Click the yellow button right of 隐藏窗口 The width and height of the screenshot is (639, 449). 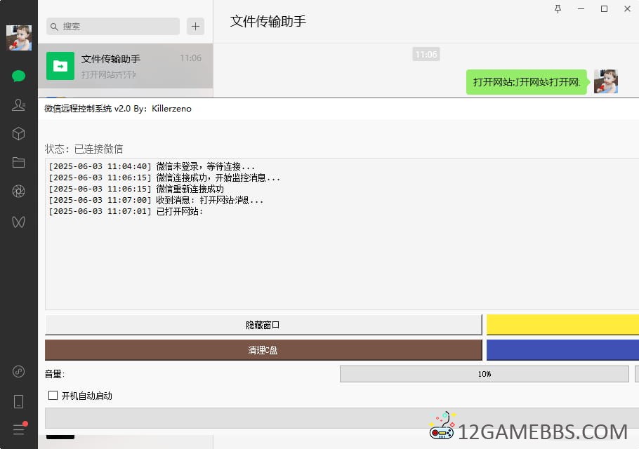pos(562,325)
